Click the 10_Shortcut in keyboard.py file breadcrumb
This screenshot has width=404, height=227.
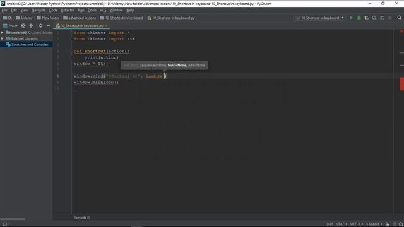[171, 18]
